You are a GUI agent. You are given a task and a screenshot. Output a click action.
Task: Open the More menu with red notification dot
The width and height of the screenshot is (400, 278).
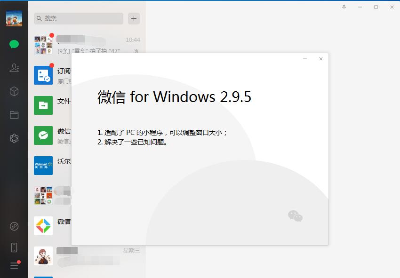click(x=14, y=265)
